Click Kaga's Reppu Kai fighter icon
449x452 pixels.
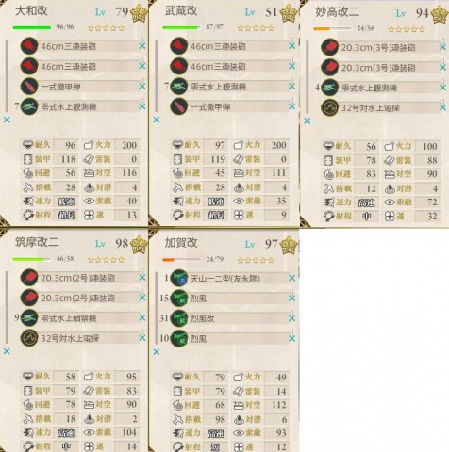(179, 318)
